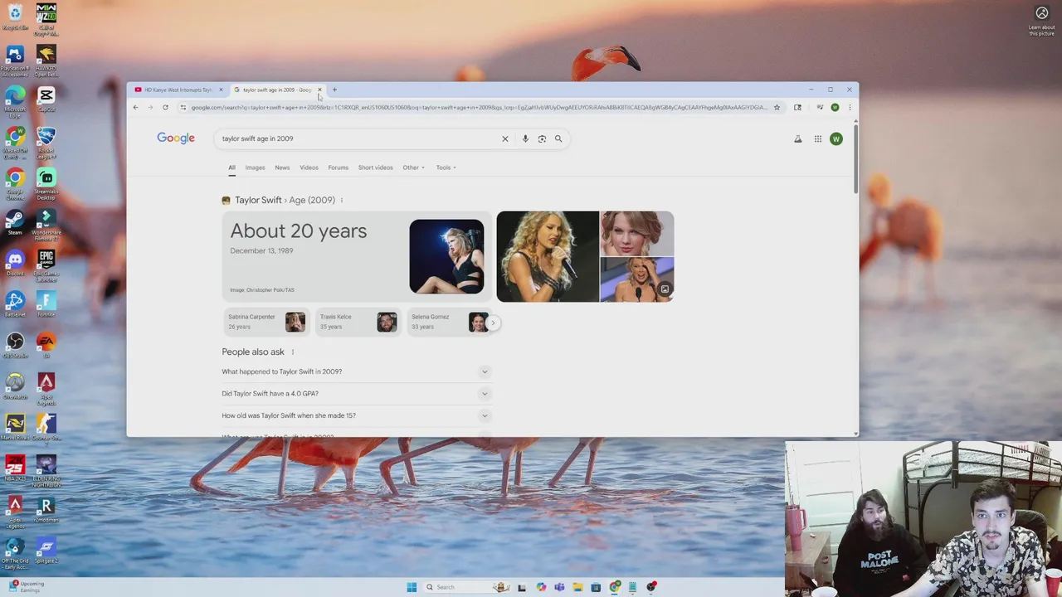This screenshot has width=1062, height=597.
Task: Open Microsoft Store from the taskbar
Action: pyautogui.click(x=596, y=587)
